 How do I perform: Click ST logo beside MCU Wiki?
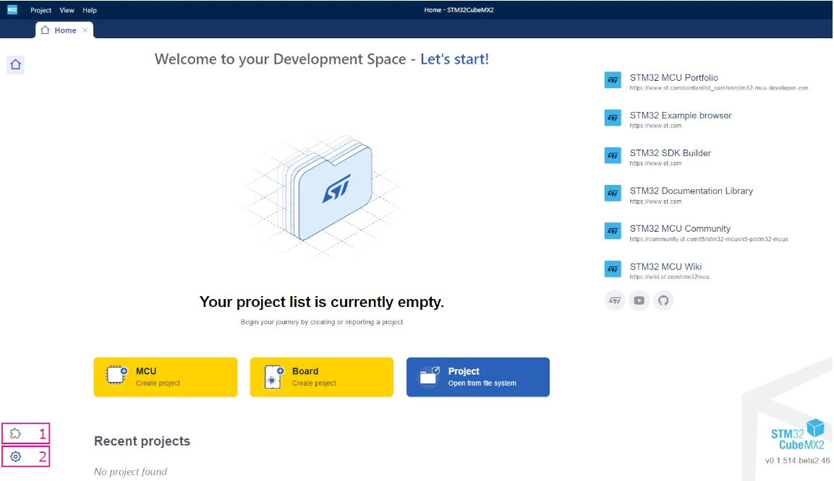coord(613,269)
